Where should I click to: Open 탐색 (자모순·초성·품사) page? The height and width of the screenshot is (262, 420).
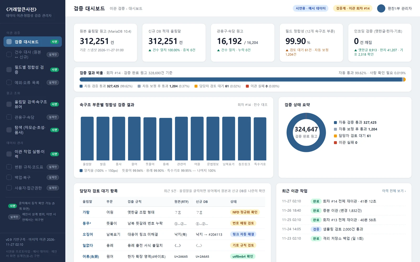[33, 130]
